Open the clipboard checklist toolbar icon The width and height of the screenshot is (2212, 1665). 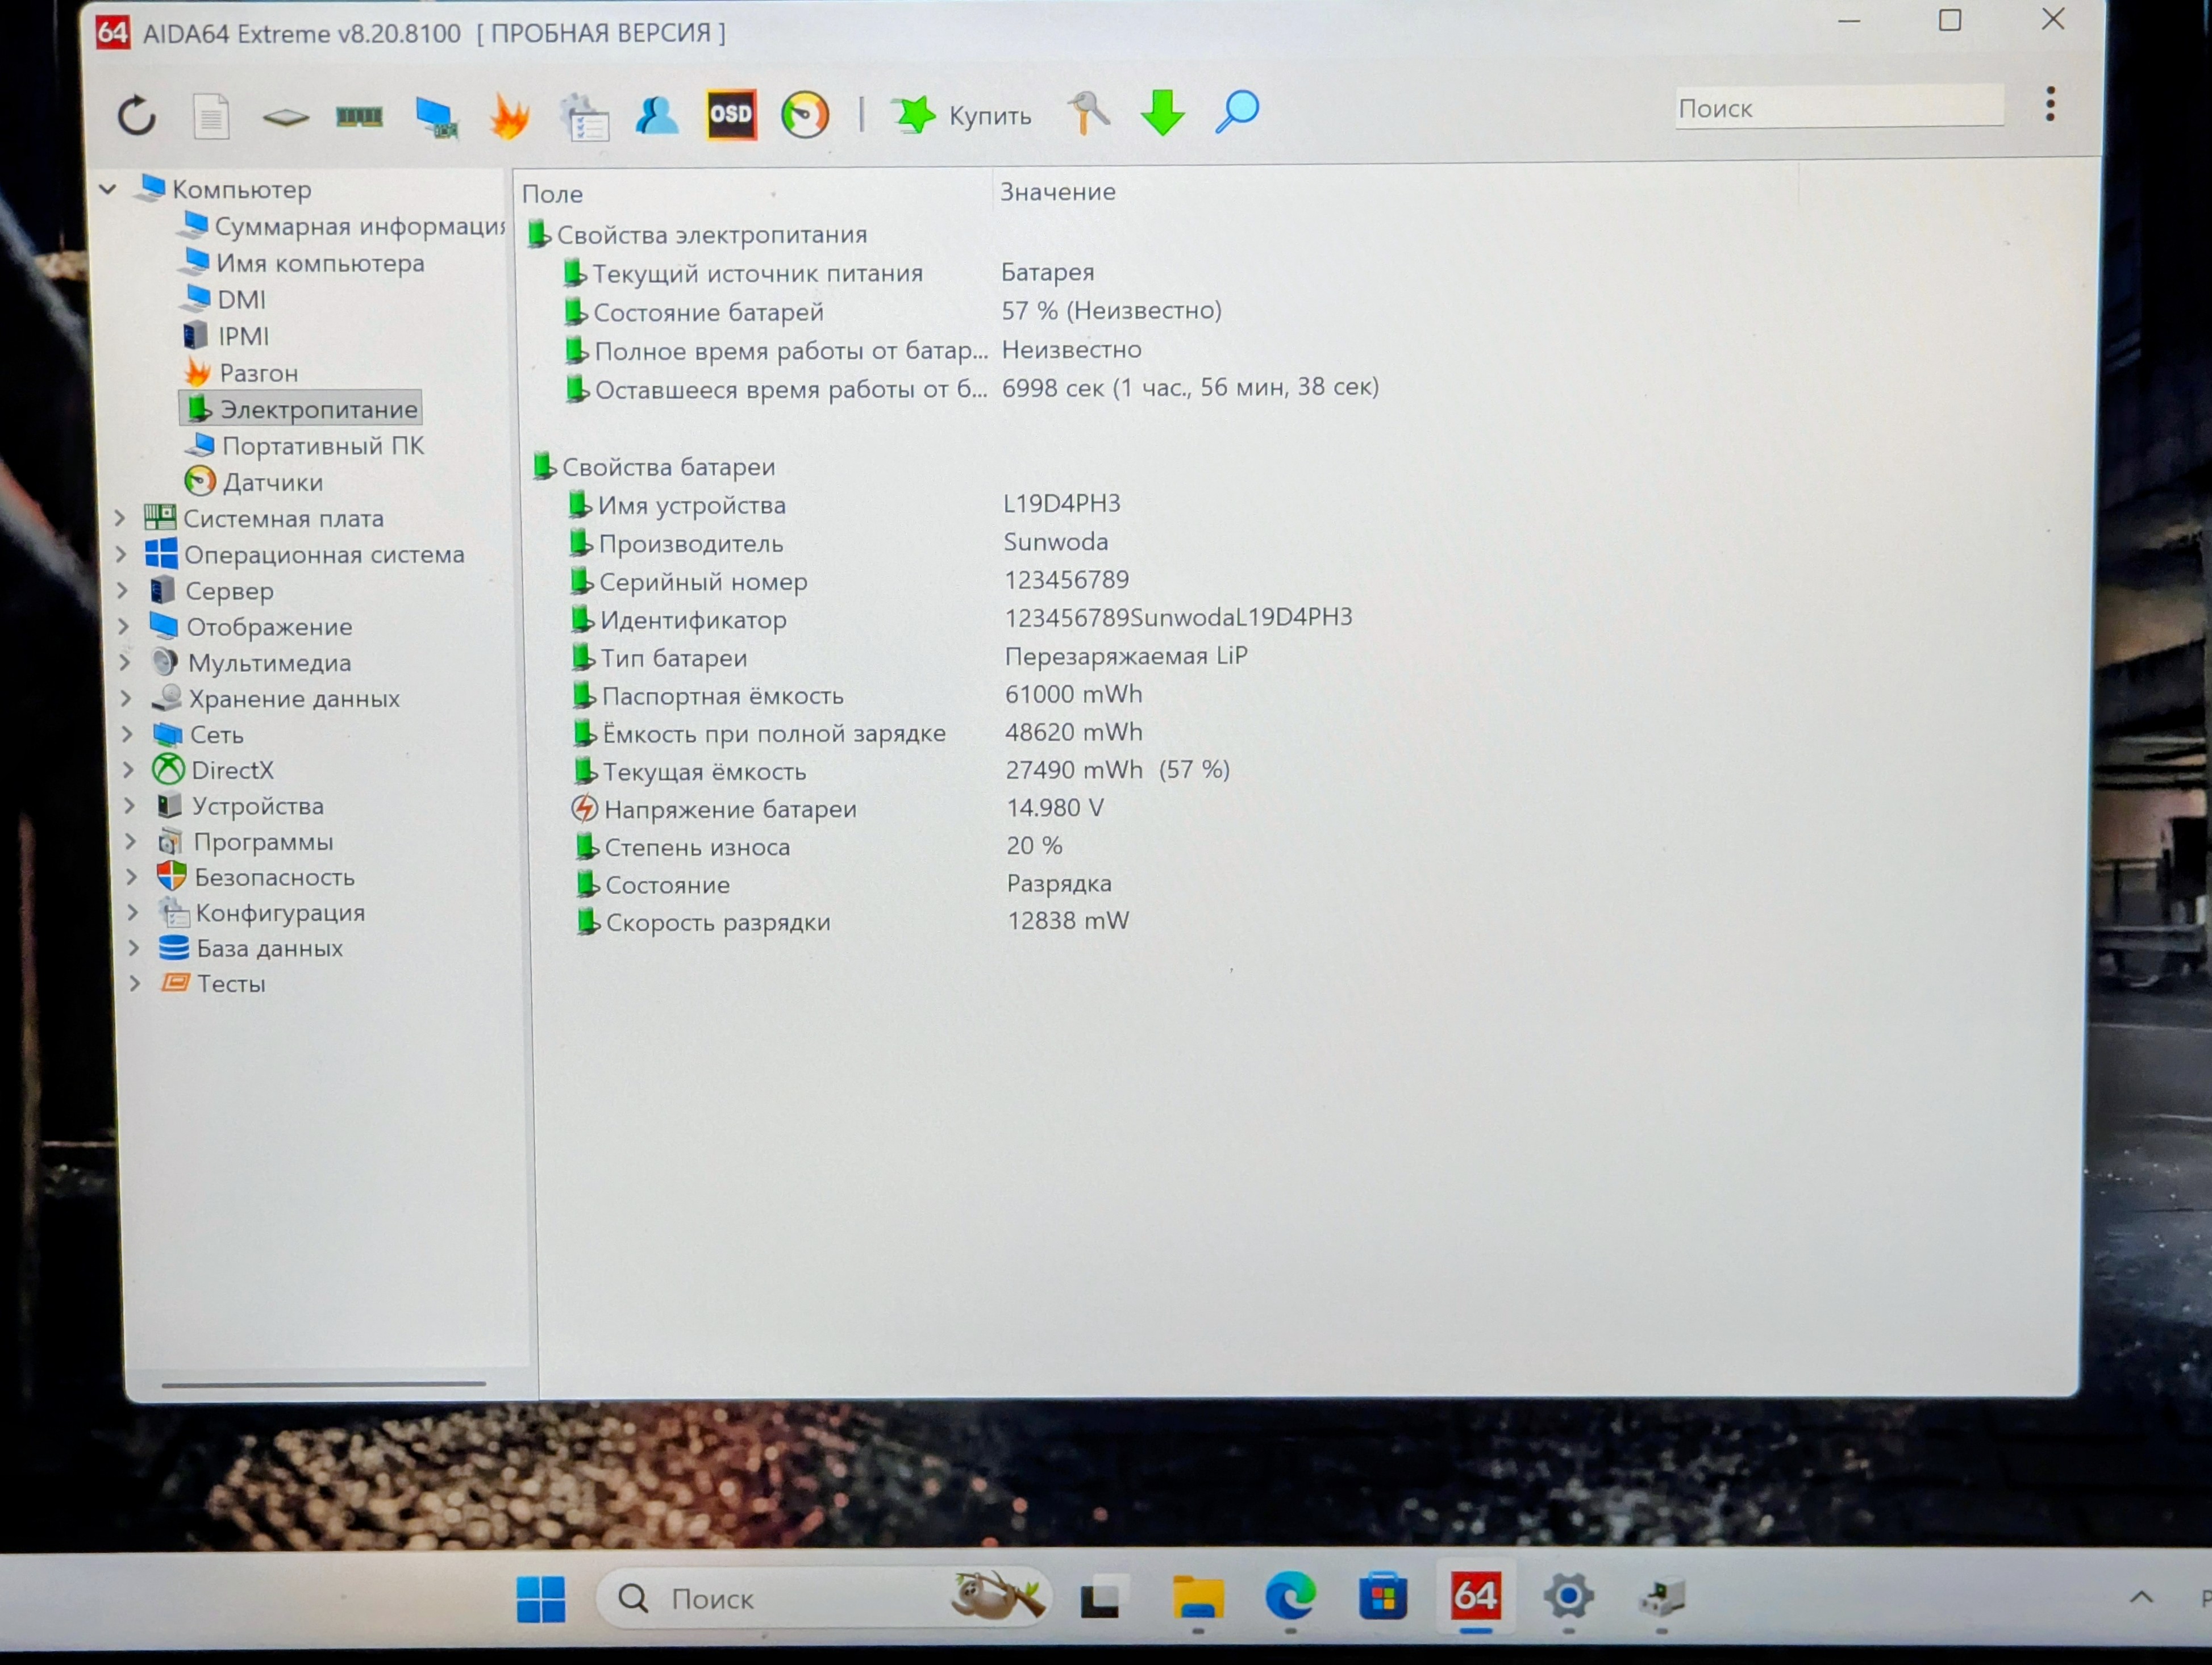585,117
